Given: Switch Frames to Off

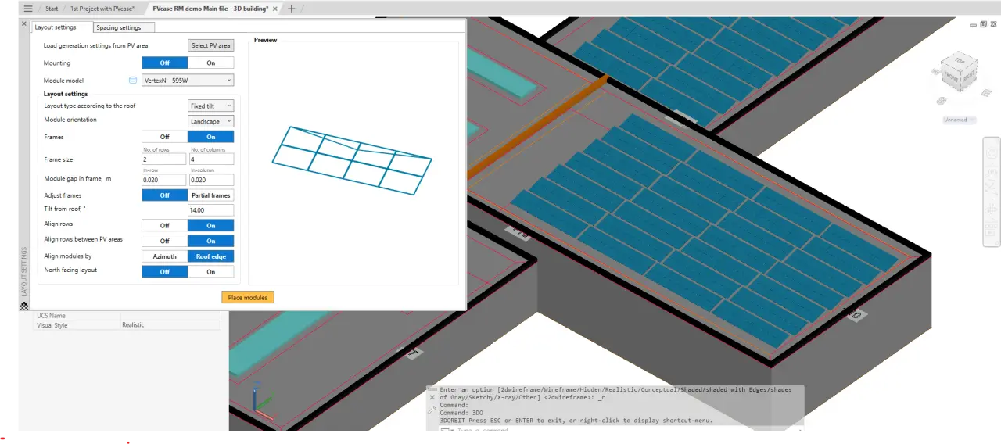Looking at the screenshot, I should pyautogui.click(x=165, y=137).
